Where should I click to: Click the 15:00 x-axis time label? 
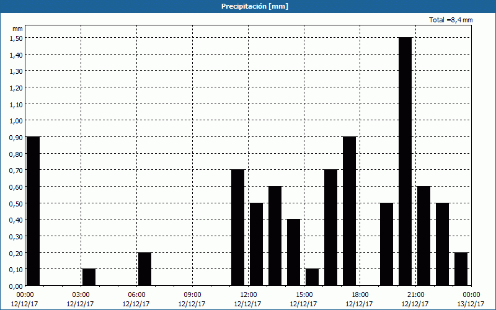[304, 295]
